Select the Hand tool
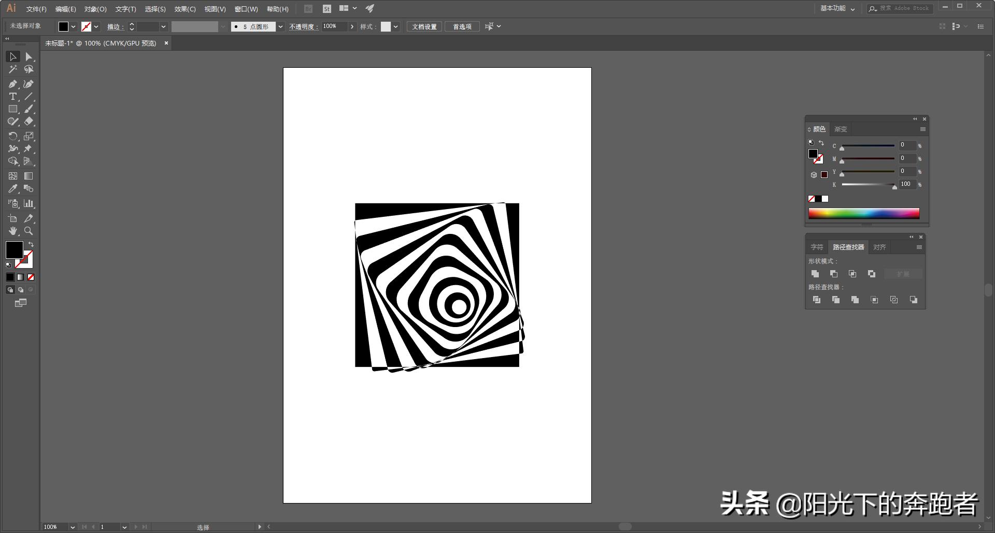The height and width of the screenshot is (533, 995). (13, 231)
